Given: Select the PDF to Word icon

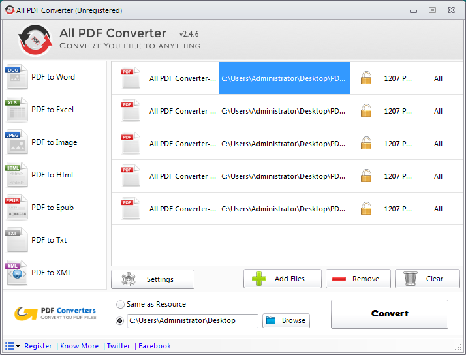Looking at the screenshot, I should (17, 77).
